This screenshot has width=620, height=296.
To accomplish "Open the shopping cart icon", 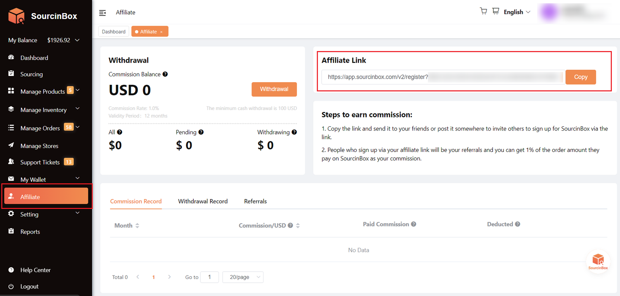I will [483, 11].
